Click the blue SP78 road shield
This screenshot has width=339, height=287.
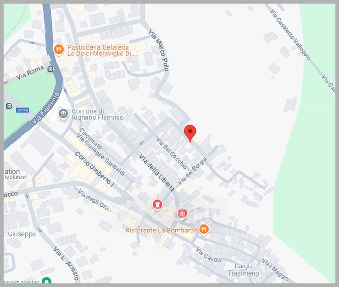click(22, 110)
